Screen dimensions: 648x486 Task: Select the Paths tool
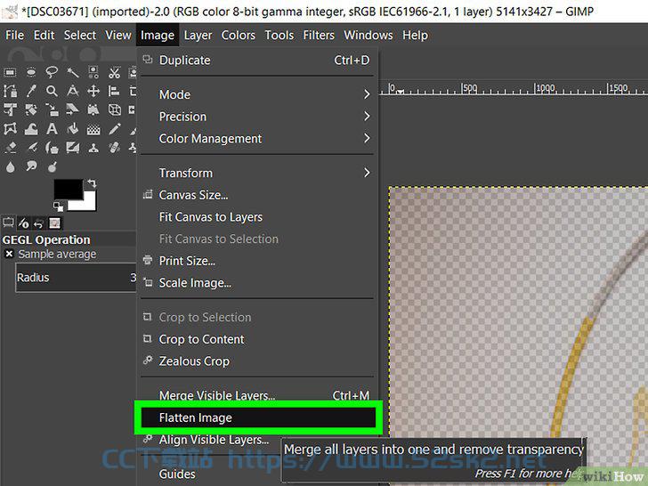pos(10,91)
